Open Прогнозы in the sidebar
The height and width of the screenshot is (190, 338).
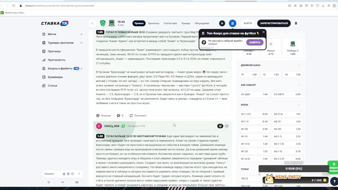pyautogui.click(x=54, y=51)
